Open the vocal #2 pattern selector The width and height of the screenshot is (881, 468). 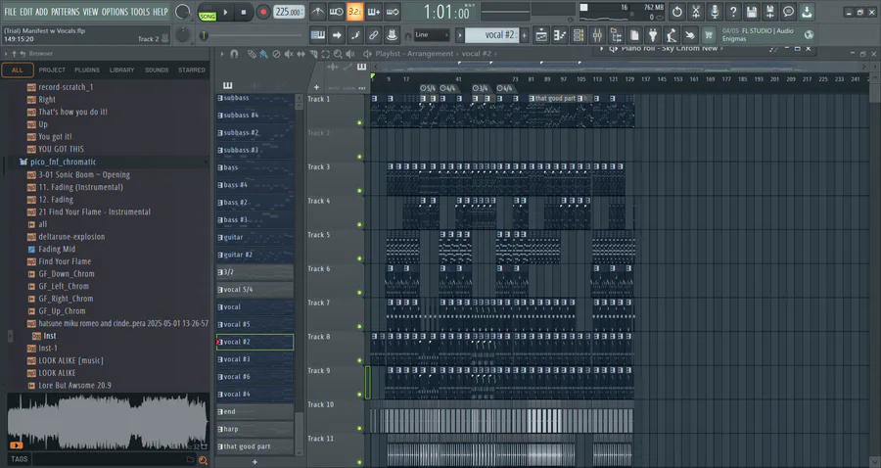(492, 35)
